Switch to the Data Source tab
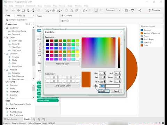This screenshot has width=167, height=125. [x=10, y=119]
